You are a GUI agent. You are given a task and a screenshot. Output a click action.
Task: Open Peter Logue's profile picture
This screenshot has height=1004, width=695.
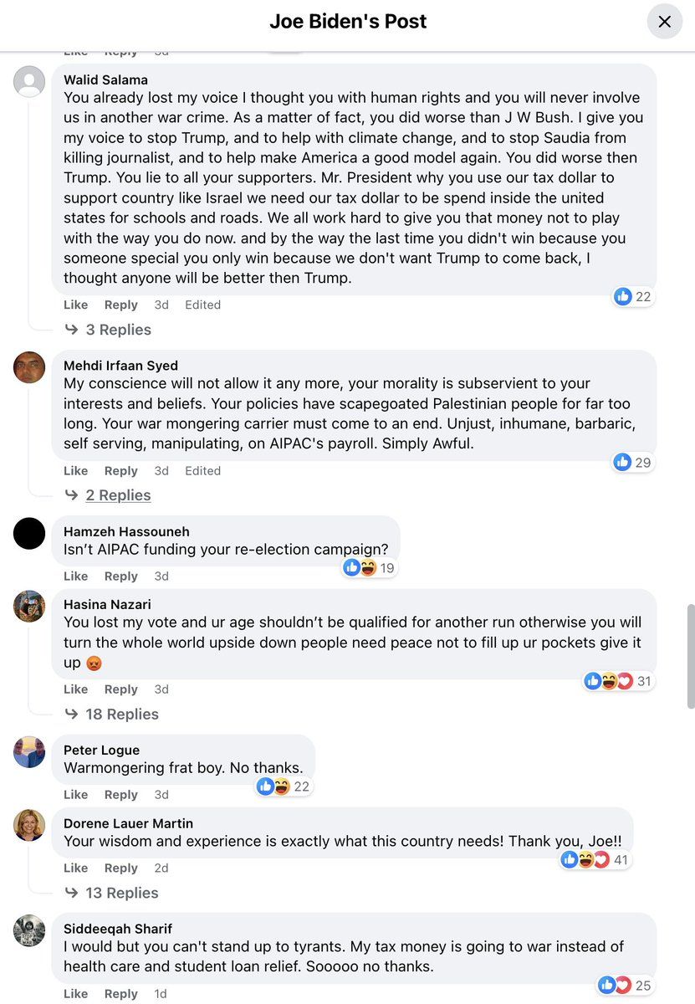click(x=29, y=751)
